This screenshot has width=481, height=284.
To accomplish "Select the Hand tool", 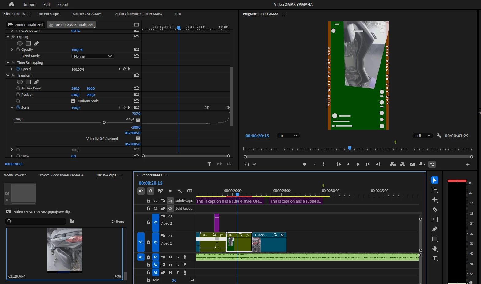I will point(434,248).
